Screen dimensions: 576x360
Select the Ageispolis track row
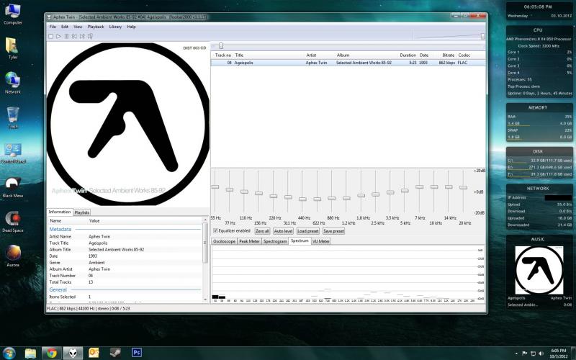click(348, 63)
